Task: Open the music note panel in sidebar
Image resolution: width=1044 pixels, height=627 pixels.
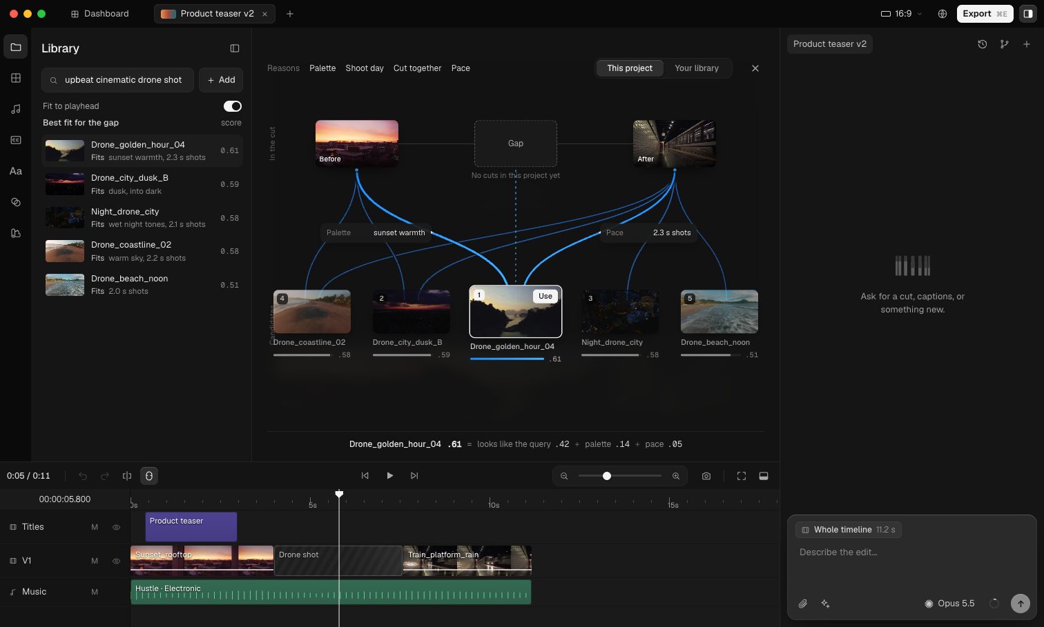Action: tap(16, 109)
